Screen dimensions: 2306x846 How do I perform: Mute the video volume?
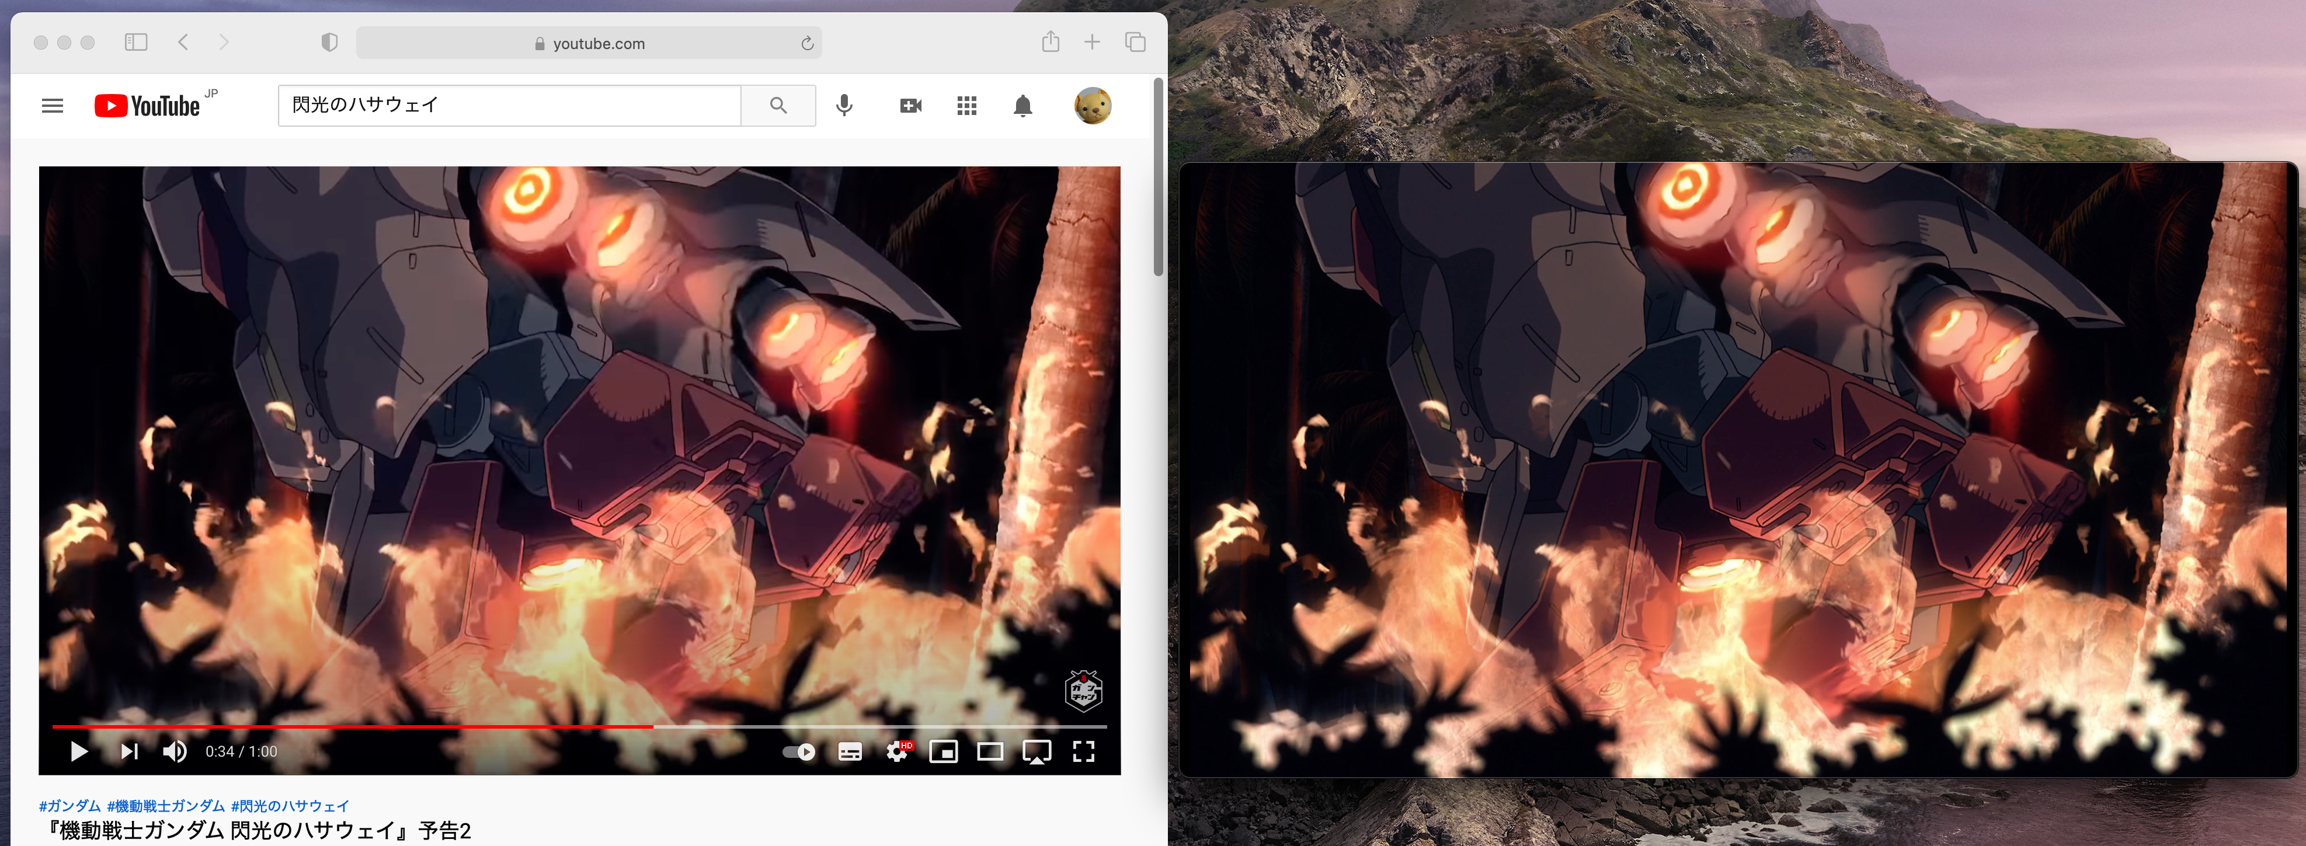[175, 751]
